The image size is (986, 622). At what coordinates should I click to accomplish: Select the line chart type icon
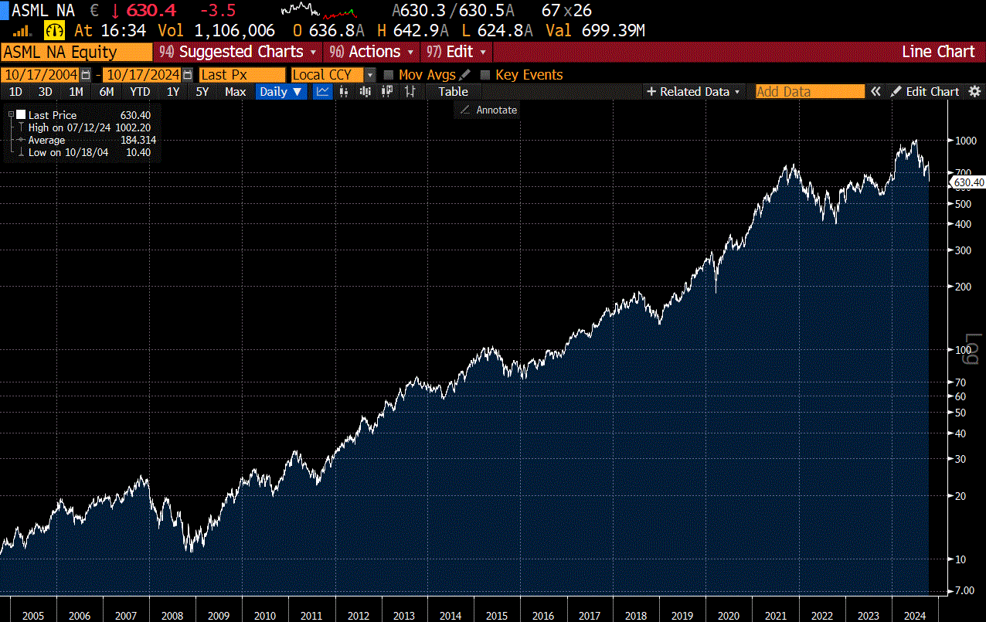[x=322, y=91]
